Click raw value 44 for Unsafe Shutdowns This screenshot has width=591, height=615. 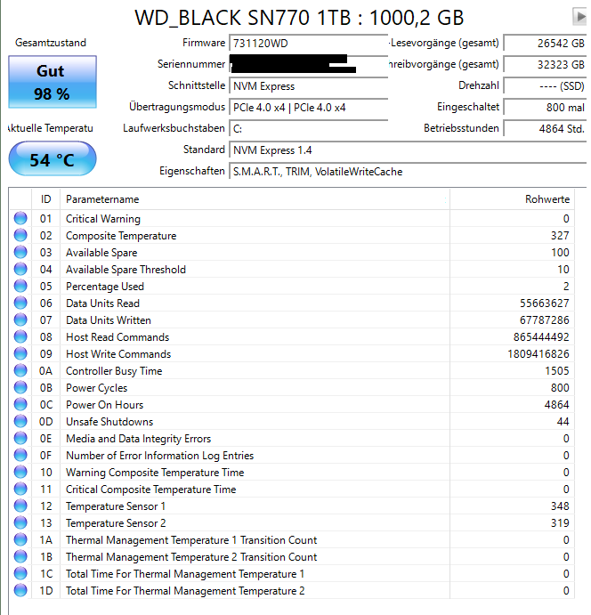[563, 422]
